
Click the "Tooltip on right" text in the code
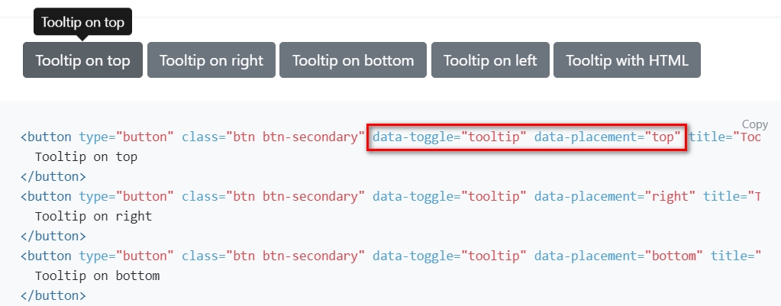point(93,216)
